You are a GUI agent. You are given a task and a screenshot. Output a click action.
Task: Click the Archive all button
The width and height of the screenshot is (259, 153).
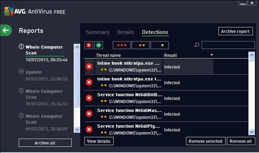tap(45, 143)
